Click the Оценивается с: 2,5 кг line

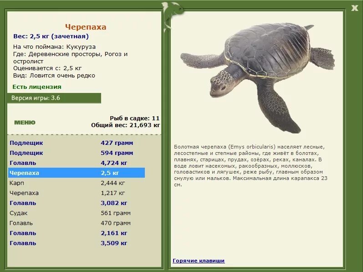coord(47,68)
